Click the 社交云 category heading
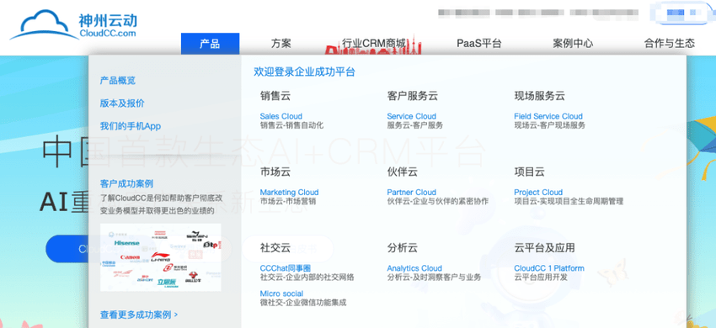This screenshot has width=716, height=328. [275, 248]
